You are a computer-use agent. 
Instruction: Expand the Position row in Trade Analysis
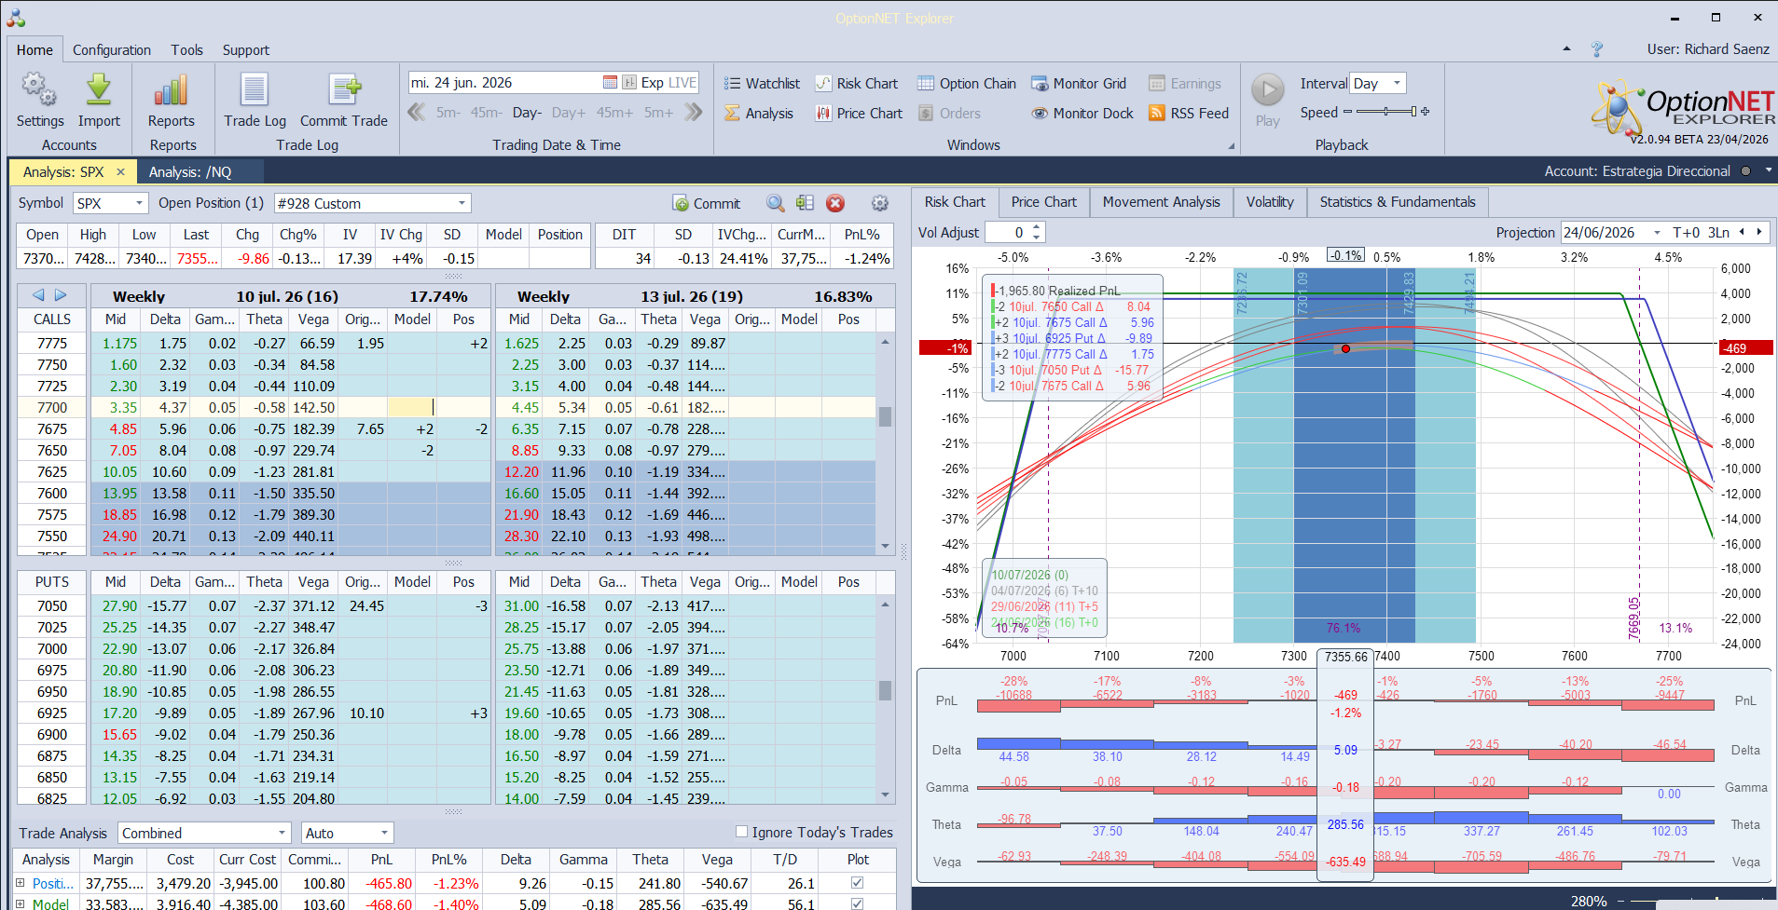click(21, 883)
